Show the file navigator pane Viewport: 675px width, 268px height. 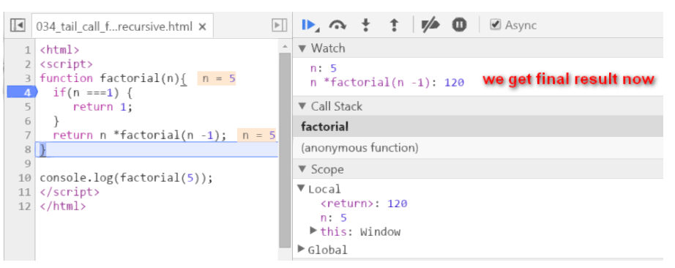tap(18, 26)
